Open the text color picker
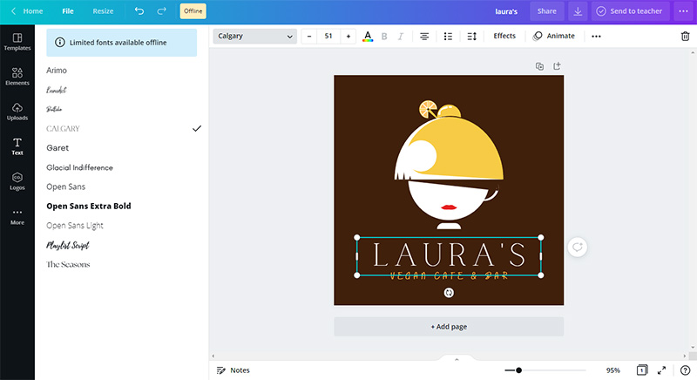 (x=368, y=37)
